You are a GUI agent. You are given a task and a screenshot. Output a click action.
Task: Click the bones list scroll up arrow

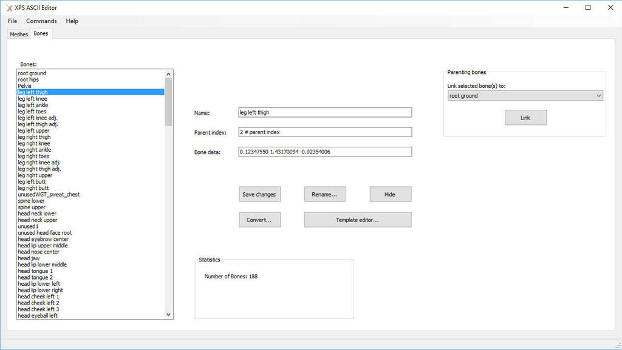coord(169,74)
